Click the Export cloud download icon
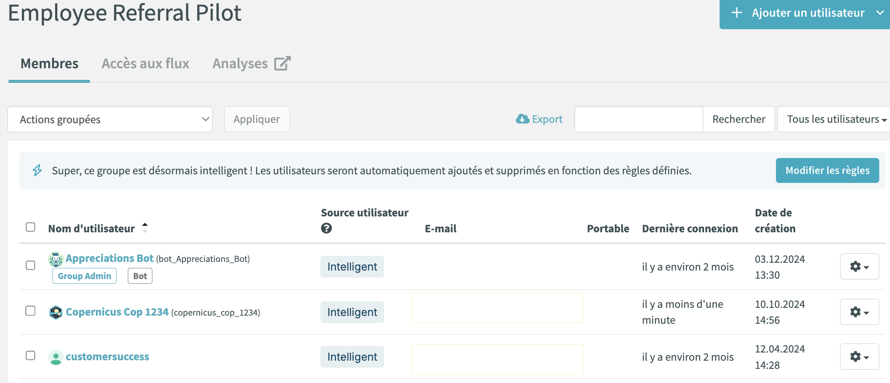 (522, 119)
